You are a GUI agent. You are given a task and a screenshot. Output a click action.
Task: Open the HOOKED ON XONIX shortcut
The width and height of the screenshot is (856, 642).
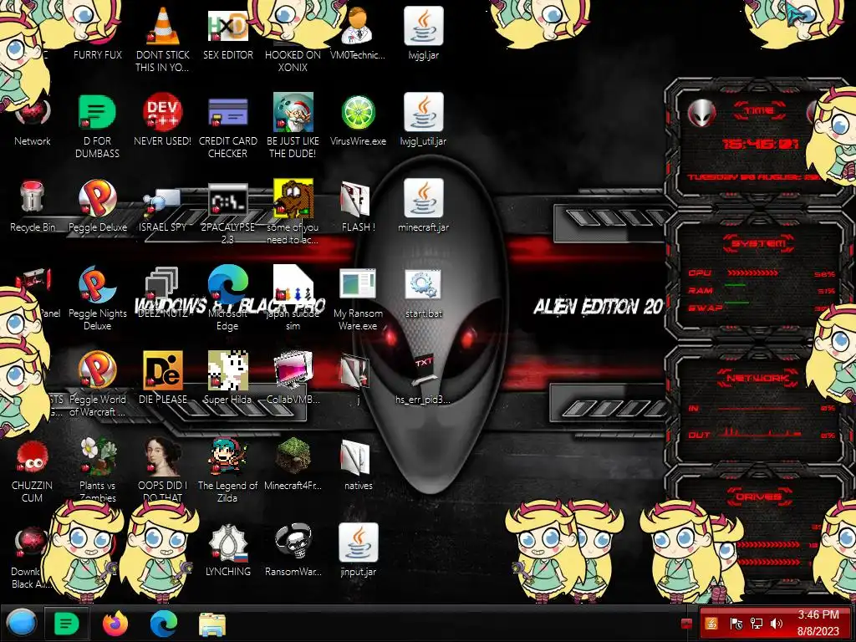point(293,60)
